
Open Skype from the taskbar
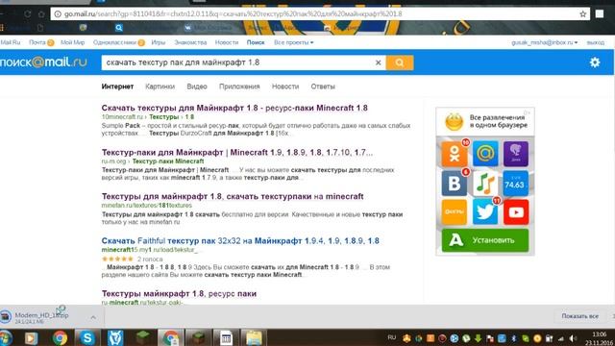tap(87, 337)
